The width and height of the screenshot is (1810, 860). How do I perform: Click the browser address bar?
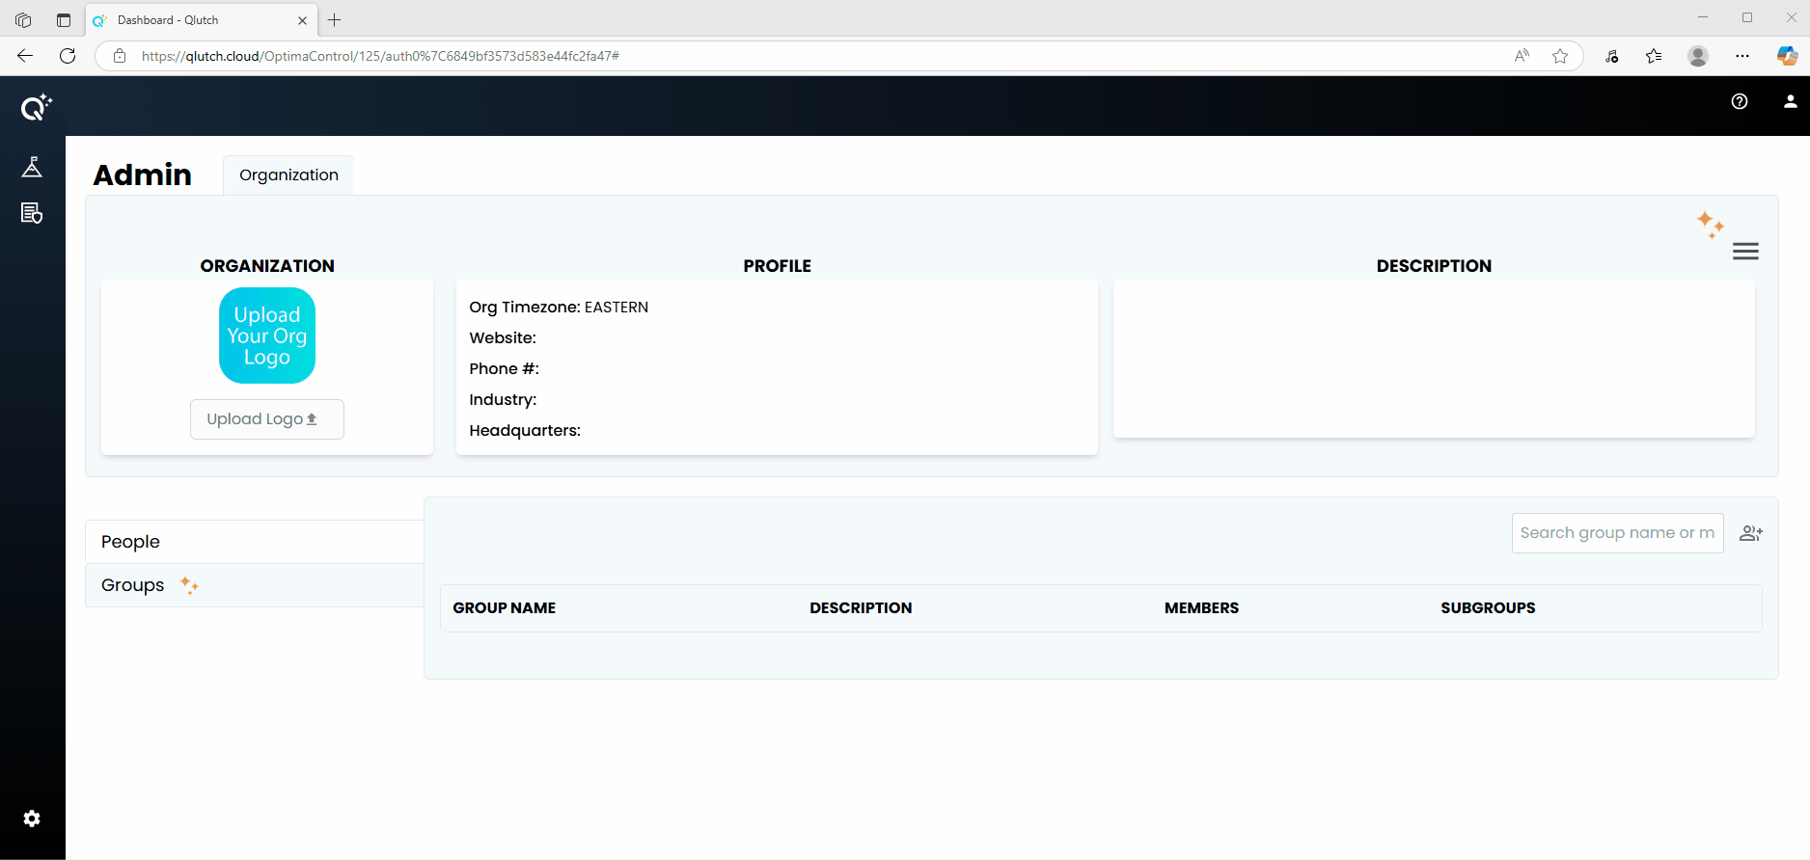tap(820, 56)
